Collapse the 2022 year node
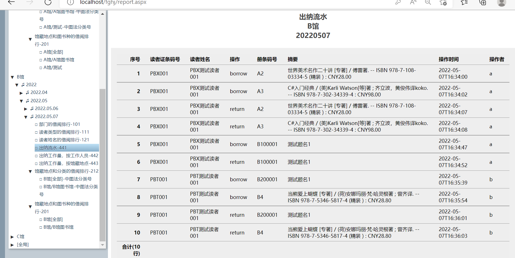This screenshot has width=515, height=258. click(17, 85)
